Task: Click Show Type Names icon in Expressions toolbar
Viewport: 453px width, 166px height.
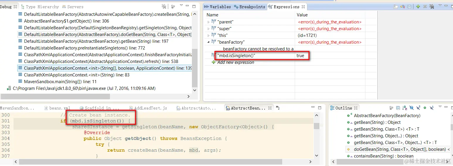Action: click(x=396, y=6)
